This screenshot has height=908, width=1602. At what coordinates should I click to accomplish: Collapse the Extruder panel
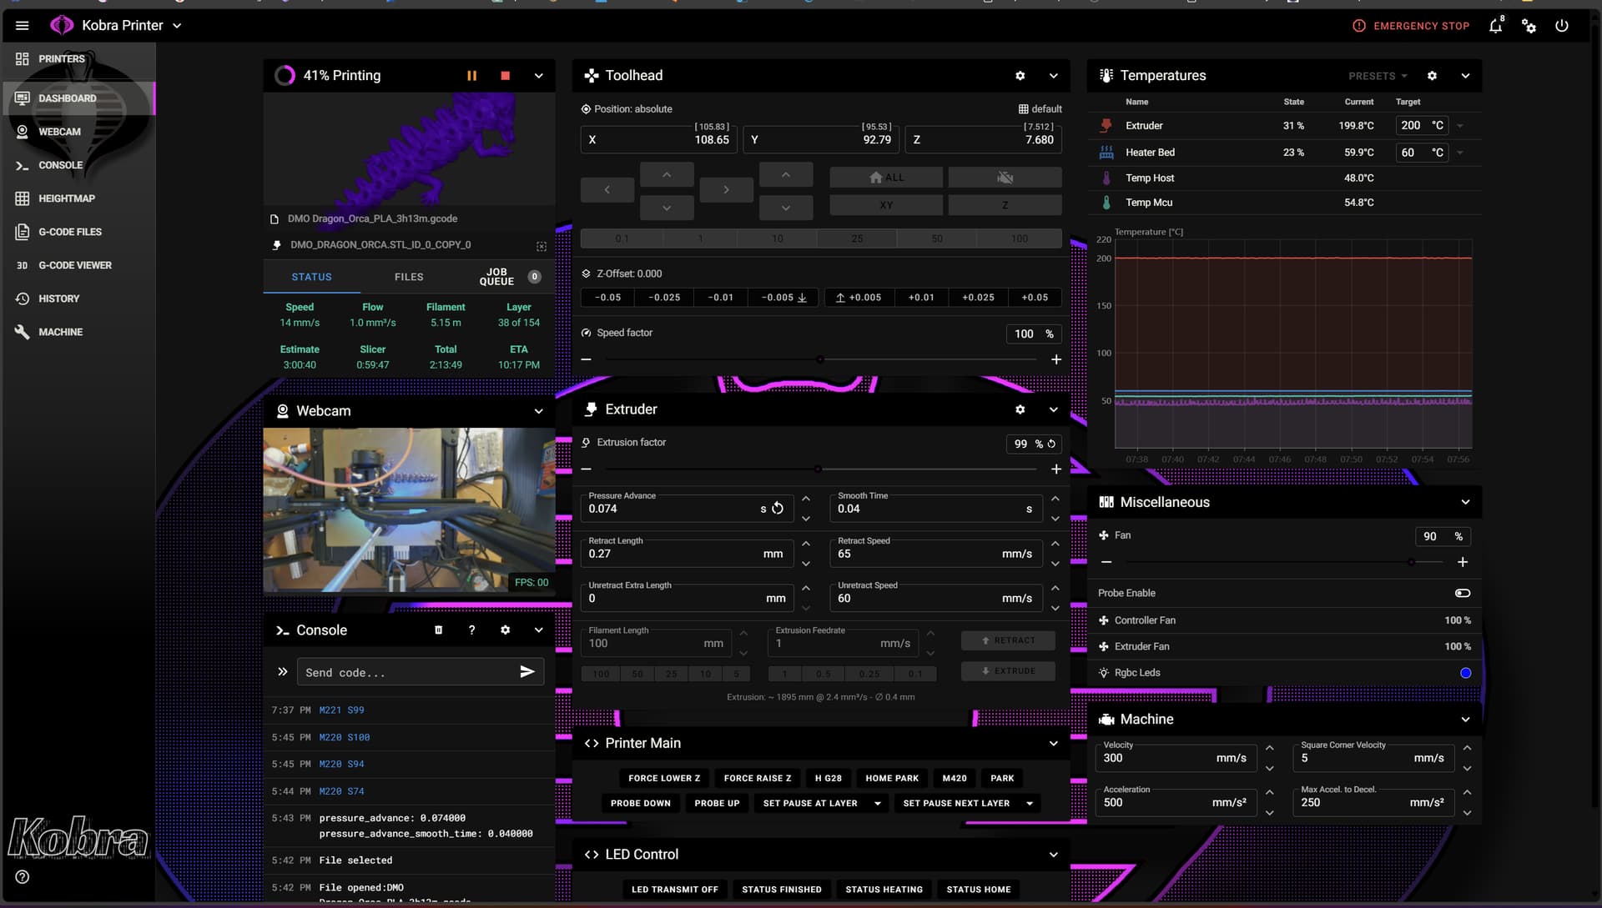pos(1054,409)
